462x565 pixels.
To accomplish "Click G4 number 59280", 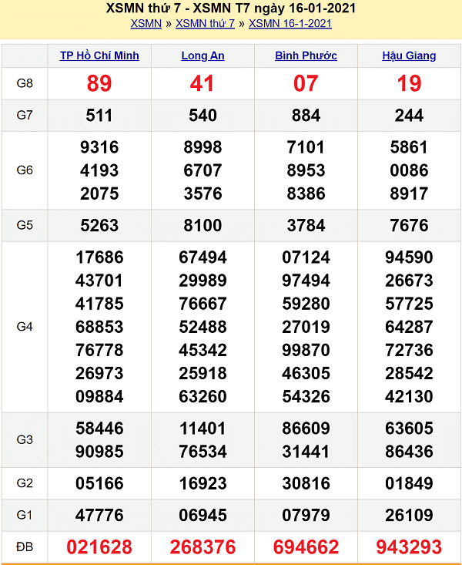I will point(306,304).
